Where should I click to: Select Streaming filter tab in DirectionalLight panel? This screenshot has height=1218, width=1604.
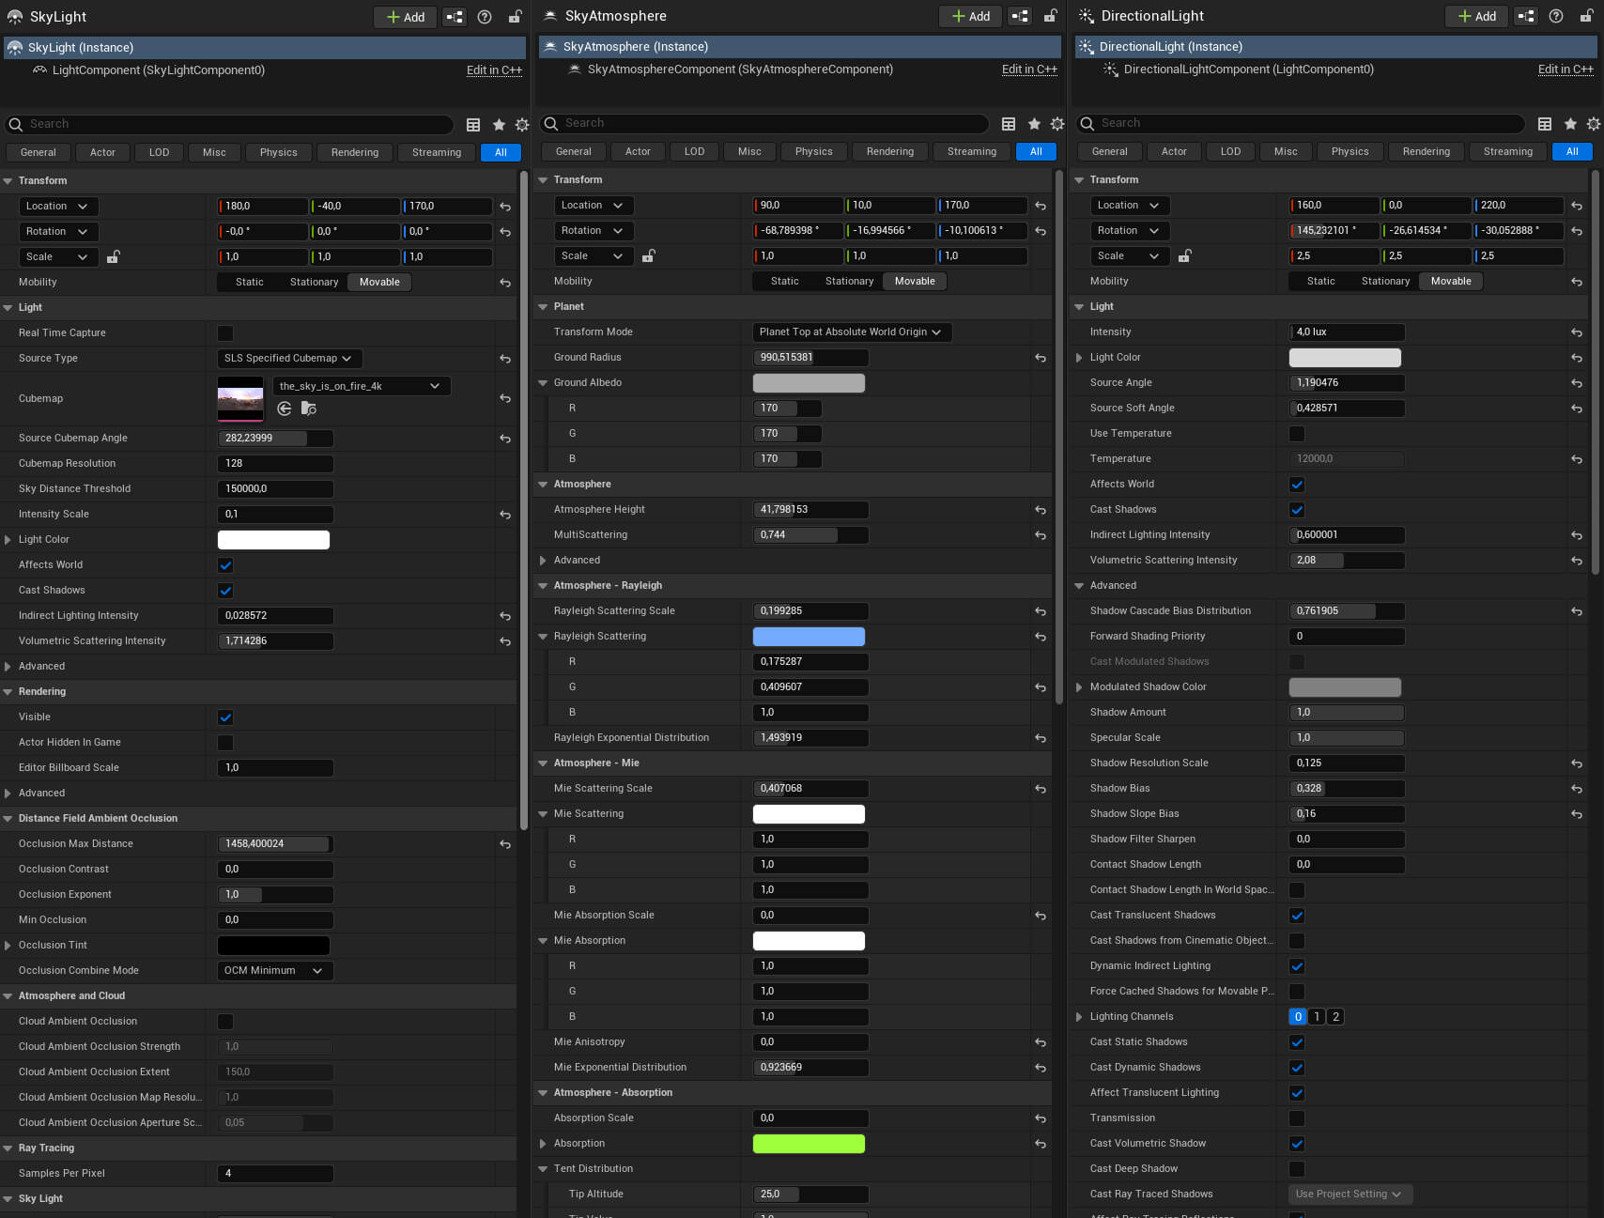click(x=1508, y=151)
